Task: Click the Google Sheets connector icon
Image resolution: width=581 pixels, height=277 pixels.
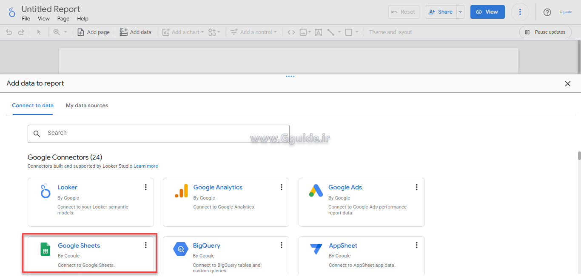Action: [45, 249]
